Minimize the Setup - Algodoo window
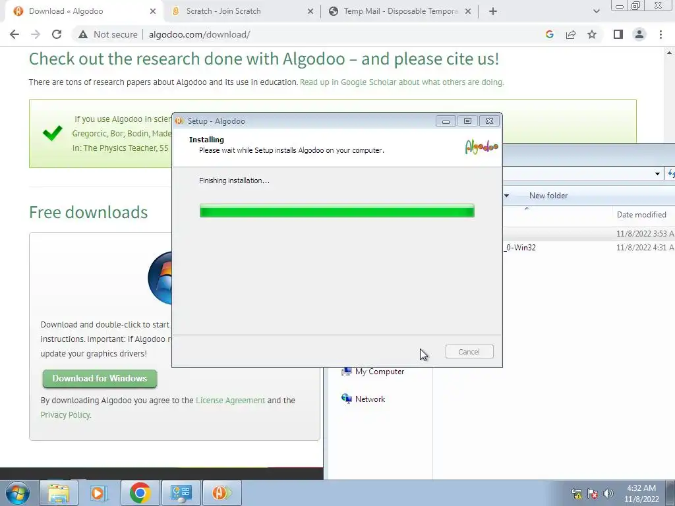 (x=446, y=121)
